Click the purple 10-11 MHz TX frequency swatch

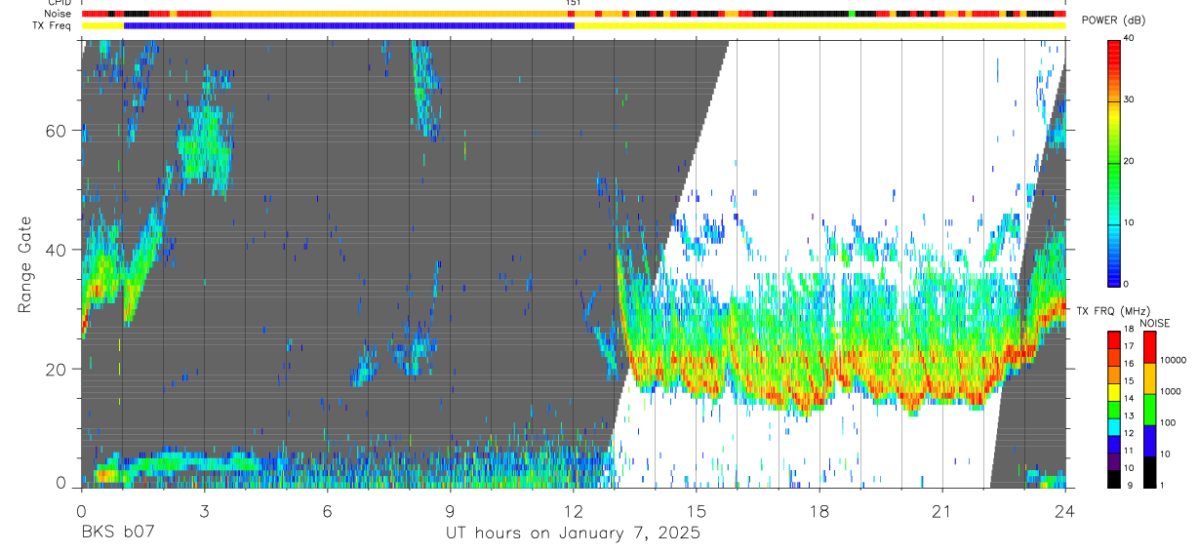click(x=1113, y=460)
